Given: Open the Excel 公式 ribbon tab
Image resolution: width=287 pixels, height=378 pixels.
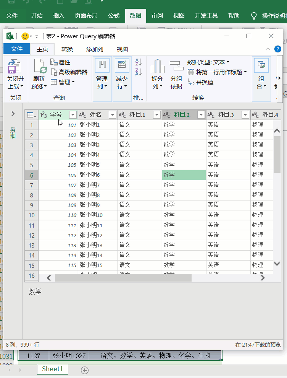Looking at the screenshot, I should (x=114, y=16).
